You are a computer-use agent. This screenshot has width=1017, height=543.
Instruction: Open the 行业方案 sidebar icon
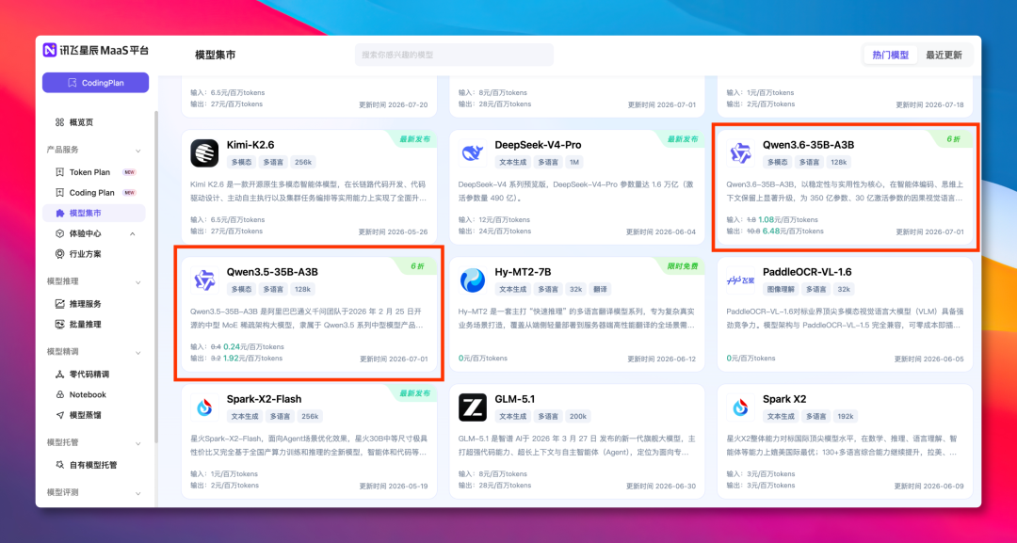[59, 254]
